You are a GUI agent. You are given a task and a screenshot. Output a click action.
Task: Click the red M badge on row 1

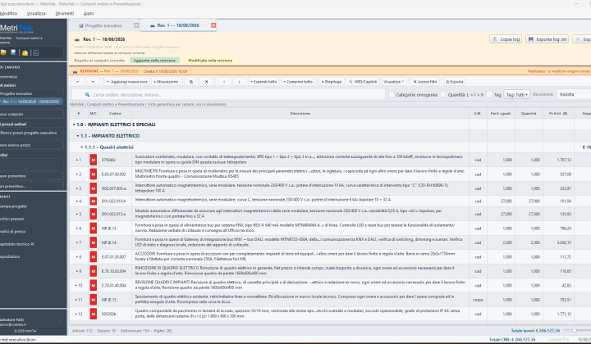[93, 160]
